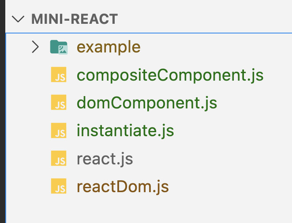Expand the example folder arrow
The height and width of the screenshot is (223, 292).
click(36, 47)
